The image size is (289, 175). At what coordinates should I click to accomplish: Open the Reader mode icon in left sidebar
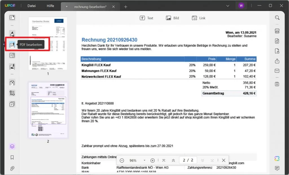(12, 18)
